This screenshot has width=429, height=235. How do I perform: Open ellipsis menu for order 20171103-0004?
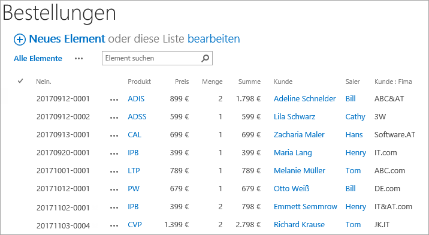[114, 226]
